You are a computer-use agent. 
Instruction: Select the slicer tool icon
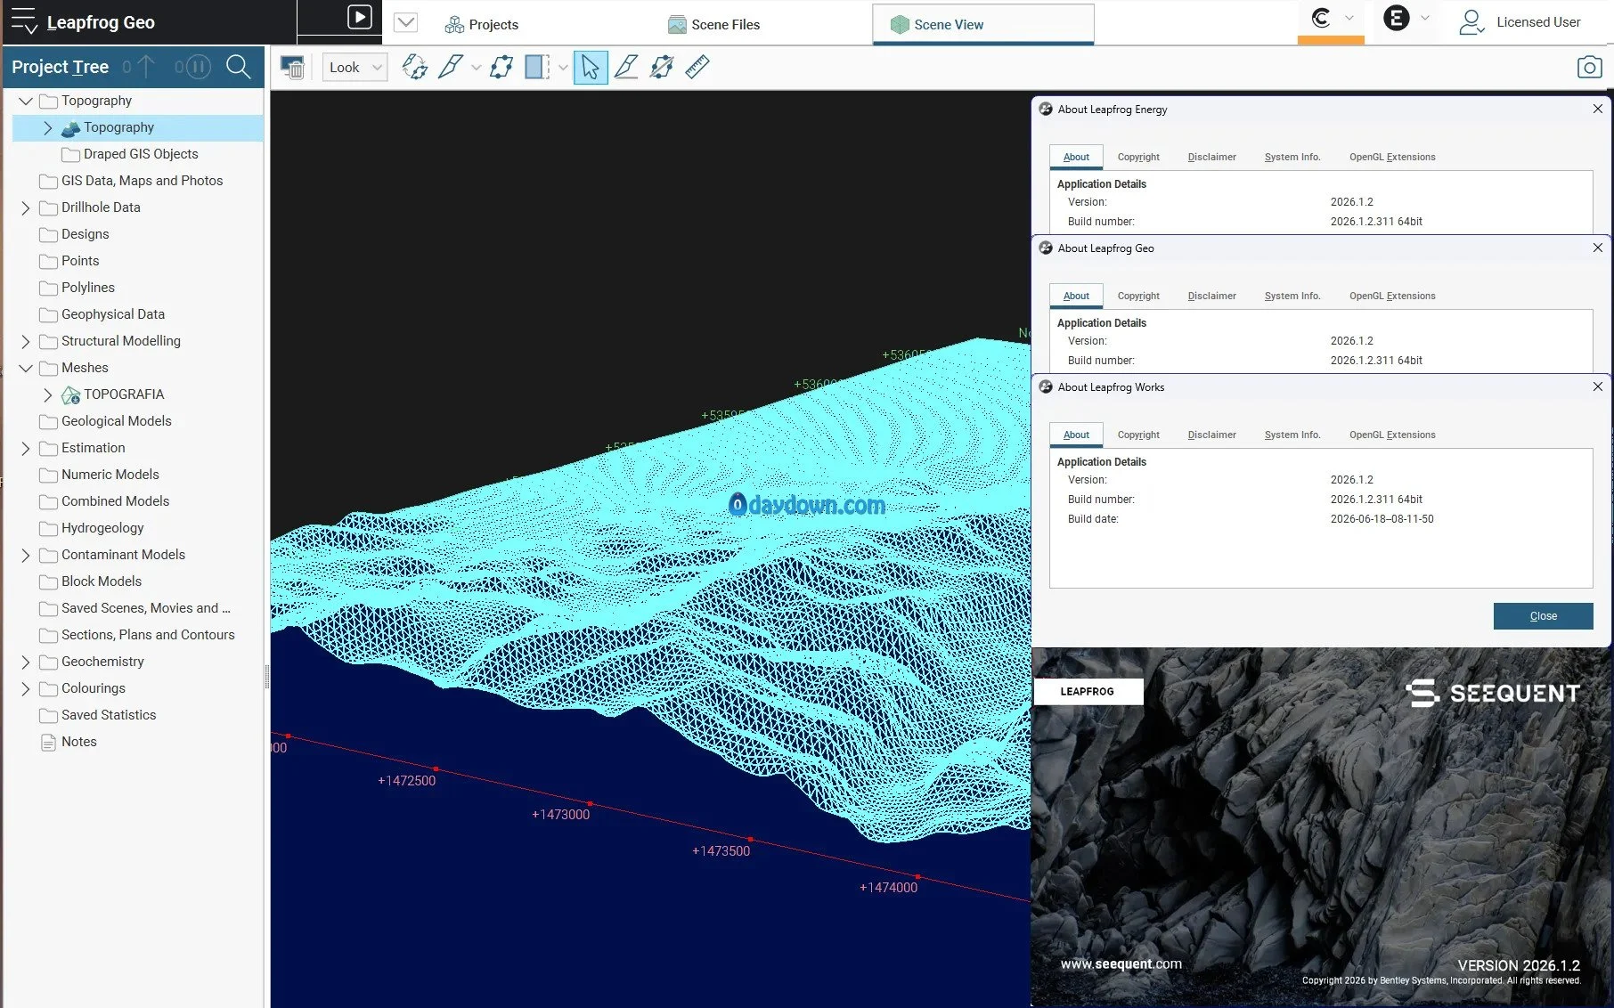pos(451,67)
